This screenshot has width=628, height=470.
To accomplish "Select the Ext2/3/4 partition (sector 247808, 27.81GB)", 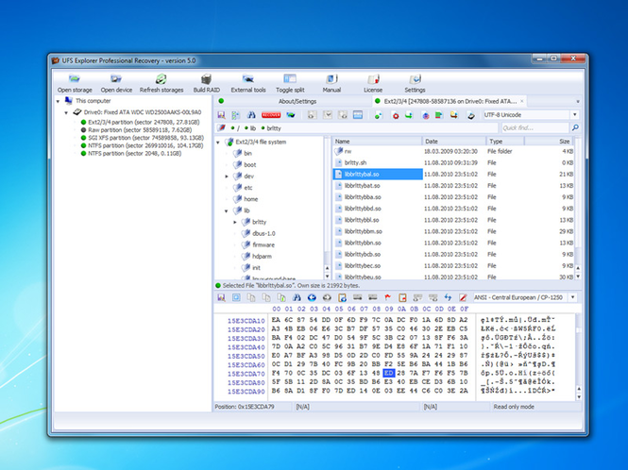I will point(144,122).
